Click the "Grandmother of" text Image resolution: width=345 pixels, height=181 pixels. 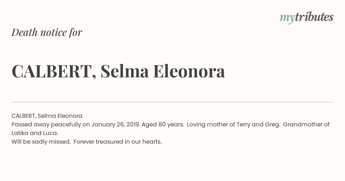click(x=306, y=124)
